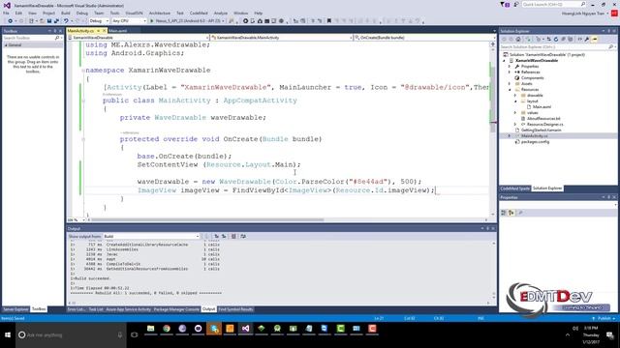Click the Output panel vertical scrollbar
The image size is (620, 348).
(x=493, y=270)
